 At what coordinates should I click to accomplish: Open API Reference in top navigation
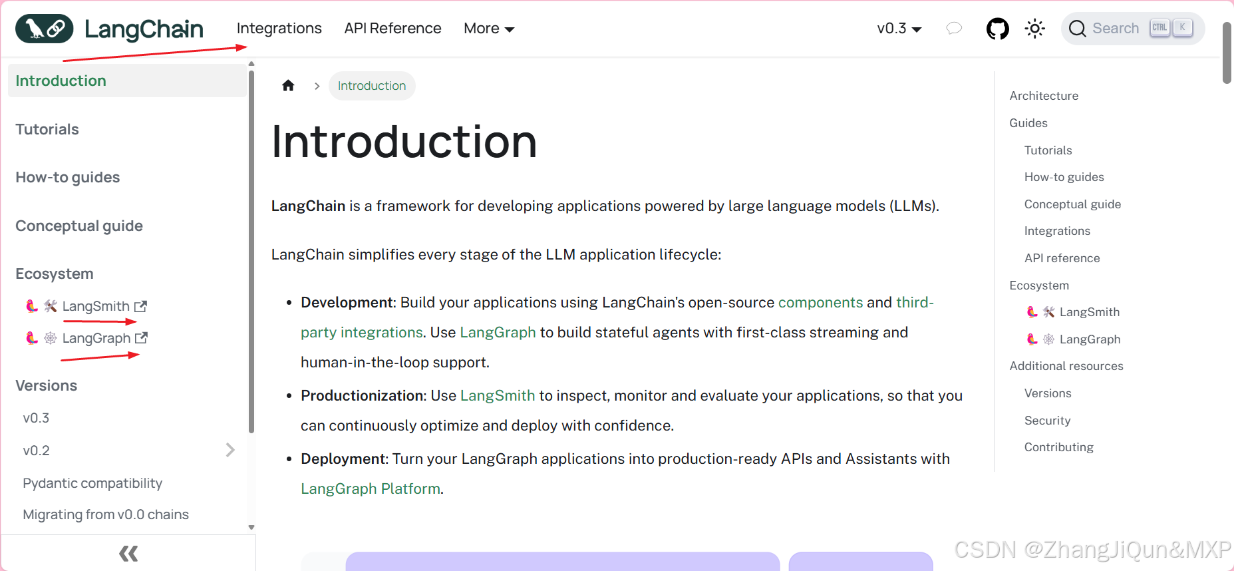coord(392,29)
